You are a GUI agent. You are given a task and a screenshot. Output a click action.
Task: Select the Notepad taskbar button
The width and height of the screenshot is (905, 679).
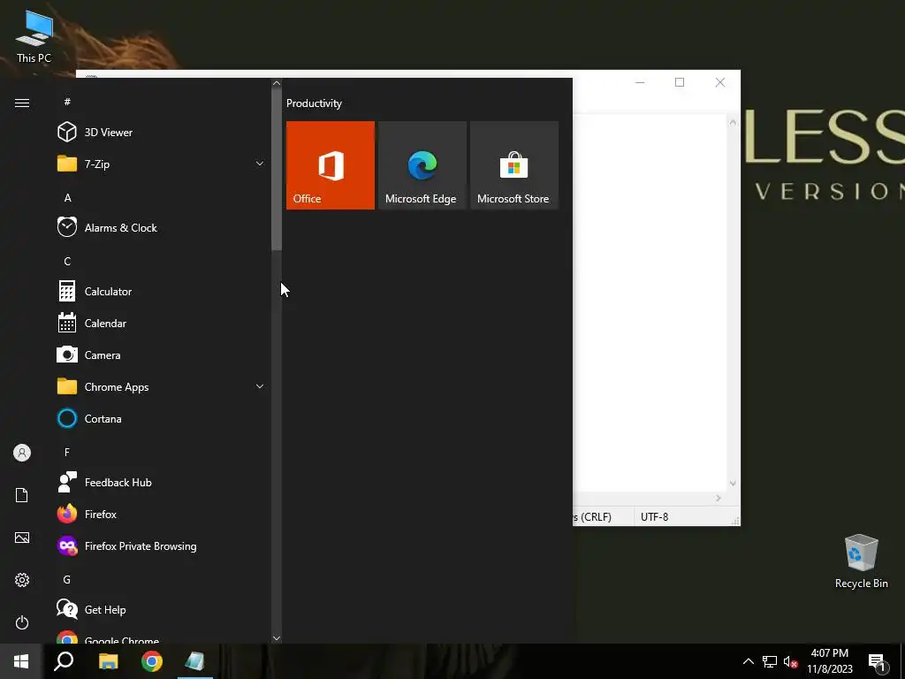pyautogui.click(x=195, y=661)
